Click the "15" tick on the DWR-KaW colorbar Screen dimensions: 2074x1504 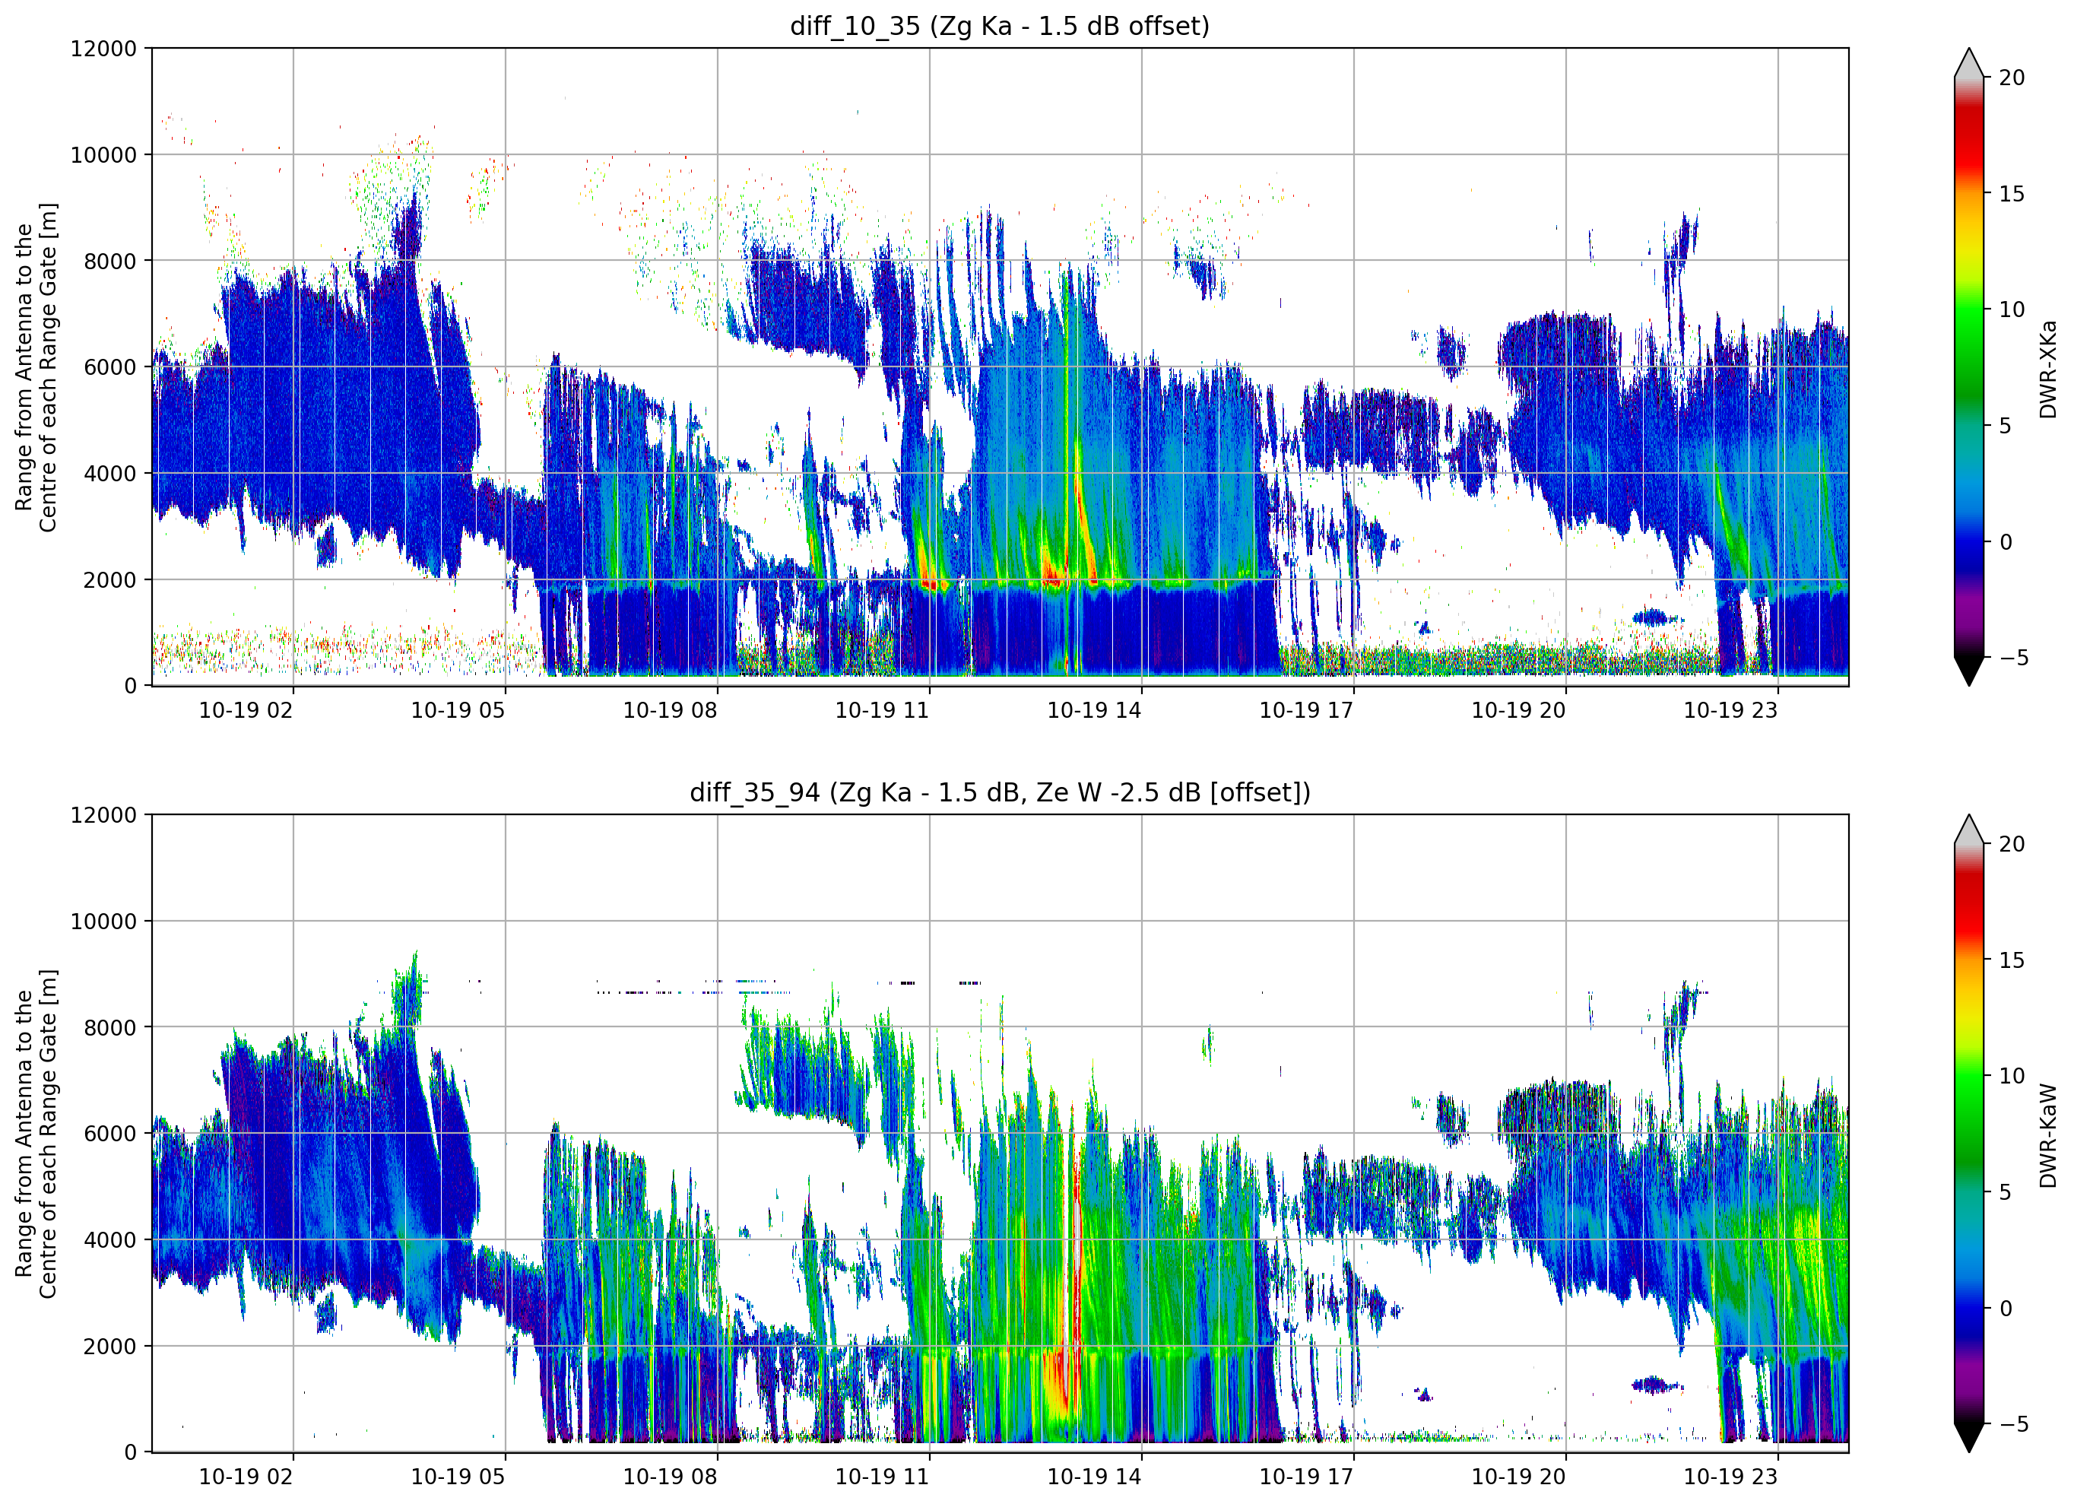pyautogui.click(x=2012, y=960)
